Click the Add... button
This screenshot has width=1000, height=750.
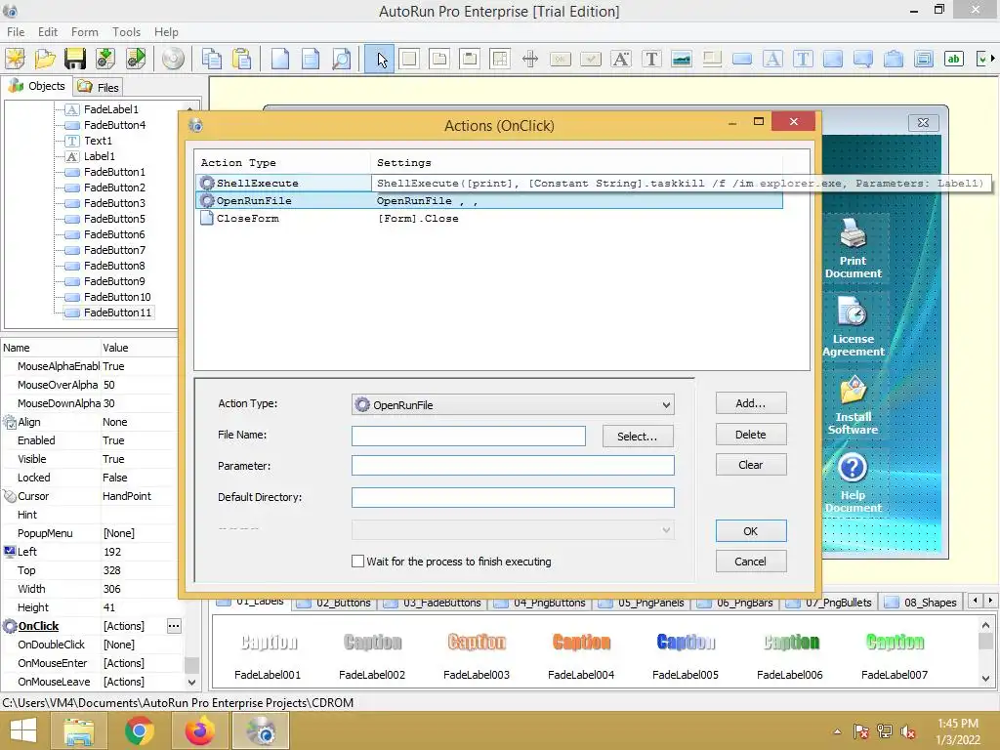[751, 403]
